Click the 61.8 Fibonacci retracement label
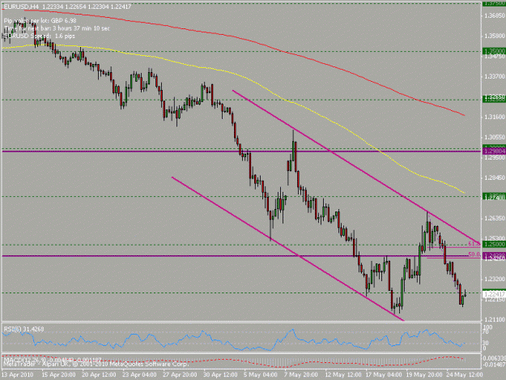Screen dimensions: 506x380 click(x=474, y=243)
